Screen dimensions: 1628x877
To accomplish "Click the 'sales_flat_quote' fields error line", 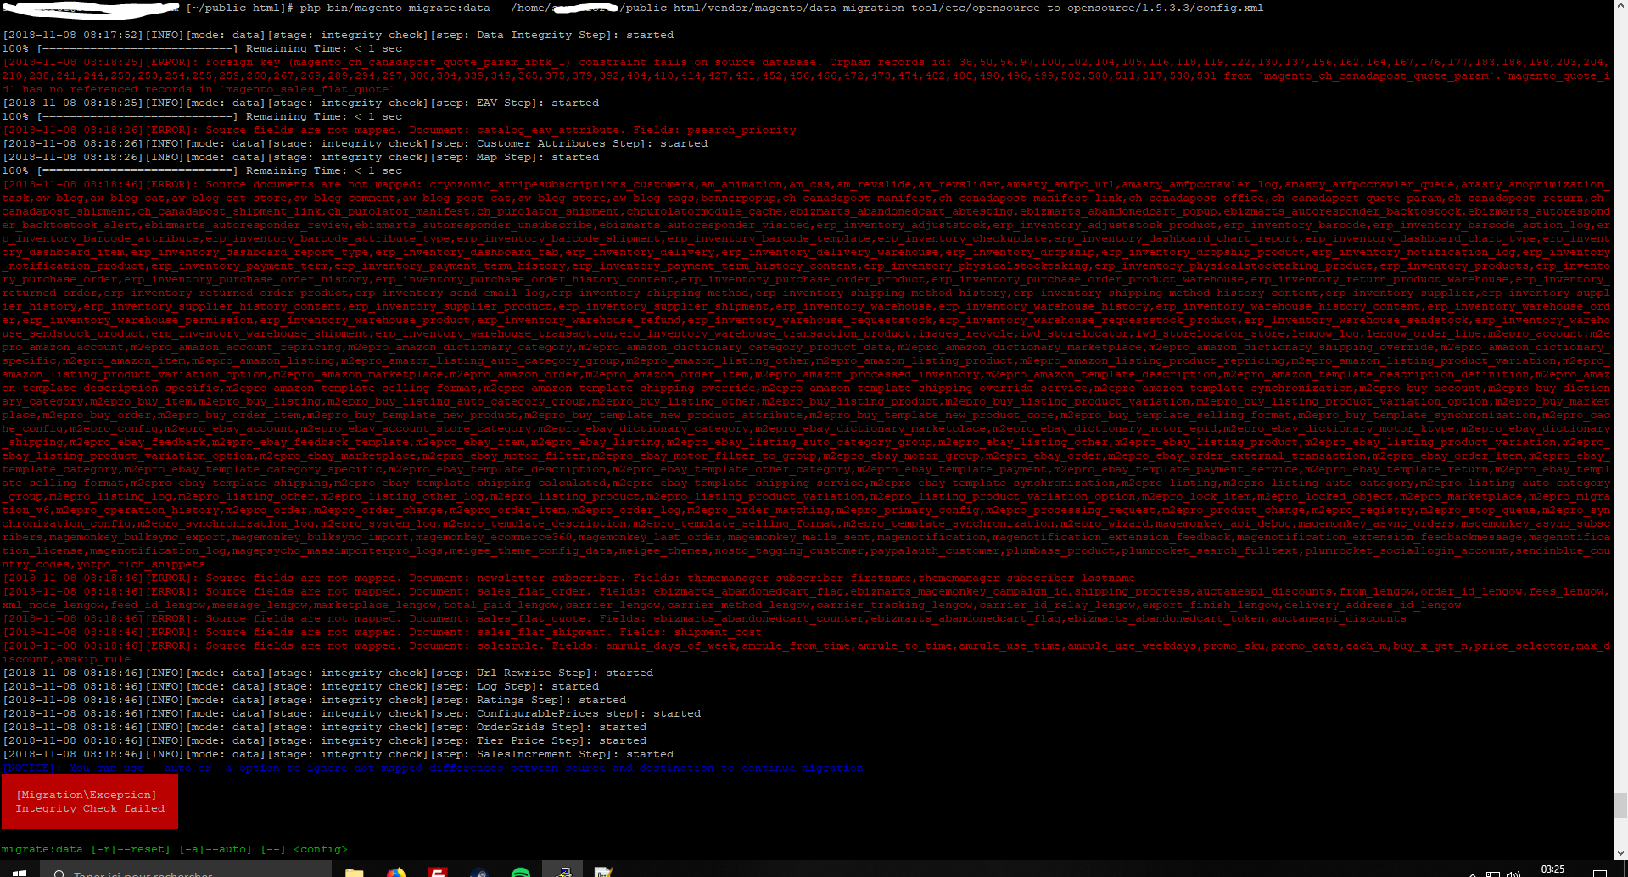I will click(704, 618).
